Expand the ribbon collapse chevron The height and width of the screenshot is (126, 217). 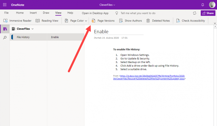(214, 23)
